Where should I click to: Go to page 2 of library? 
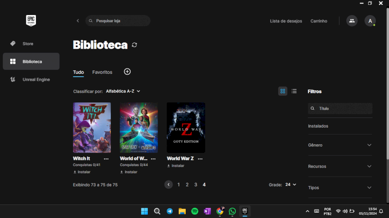[x=187, y=185]
